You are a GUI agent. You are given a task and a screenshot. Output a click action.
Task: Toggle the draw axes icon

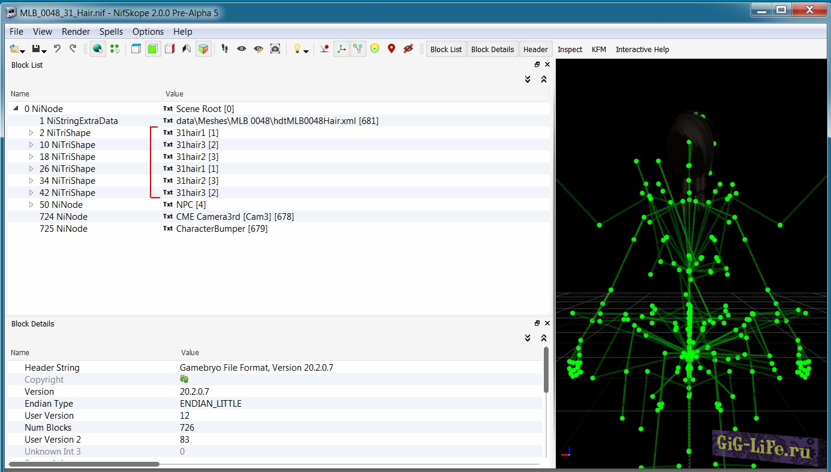coord(341,49)
